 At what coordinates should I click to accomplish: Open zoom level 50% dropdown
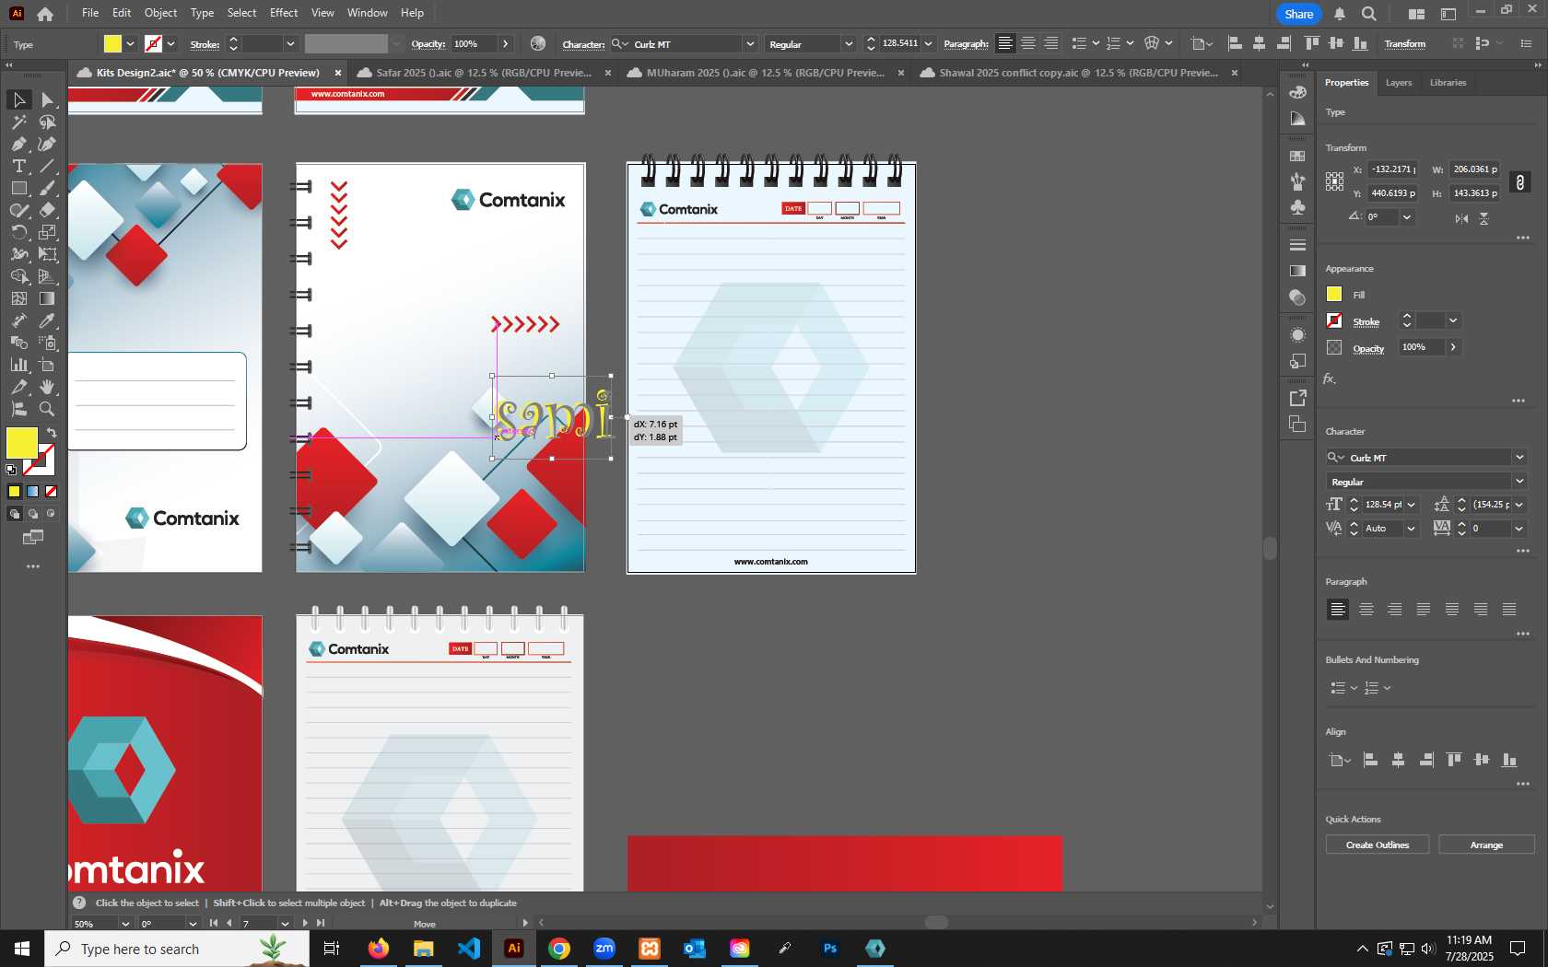point(126,924)
